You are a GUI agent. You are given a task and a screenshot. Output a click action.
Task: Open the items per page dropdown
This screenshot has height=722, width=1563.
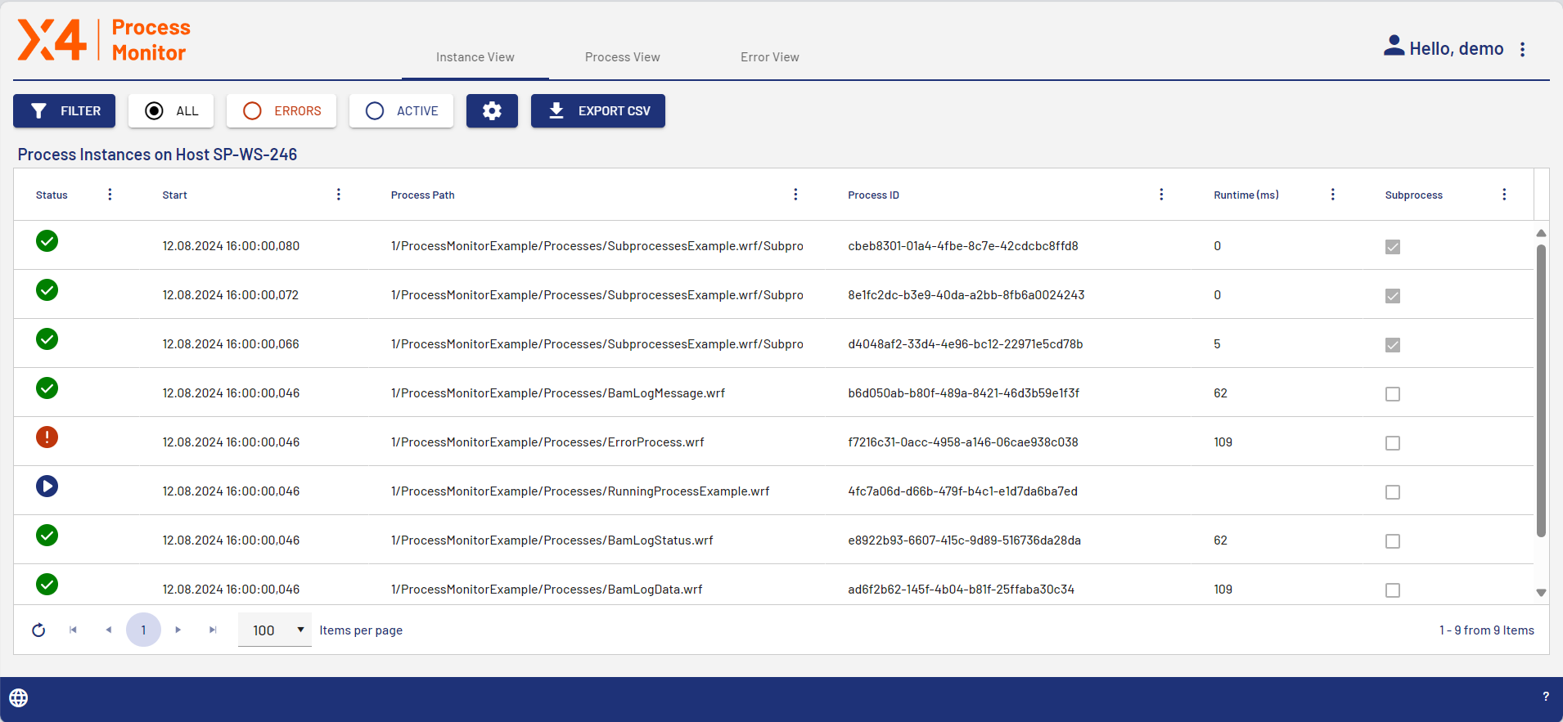(275, 630)
